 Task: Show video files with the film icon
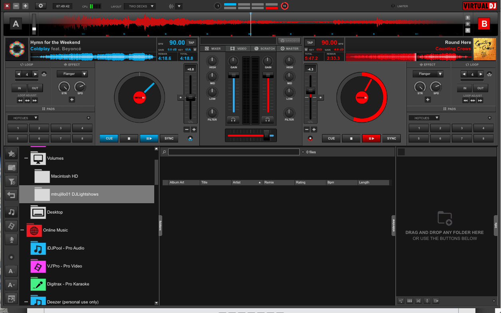coord(12,226)
